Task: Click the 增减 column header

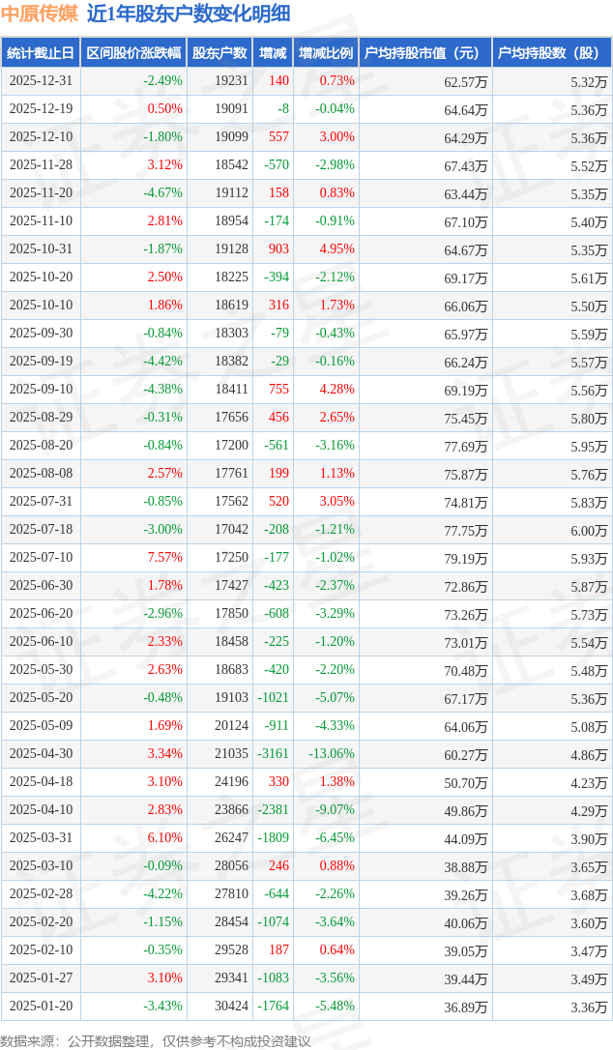Action: coord(273,53)
